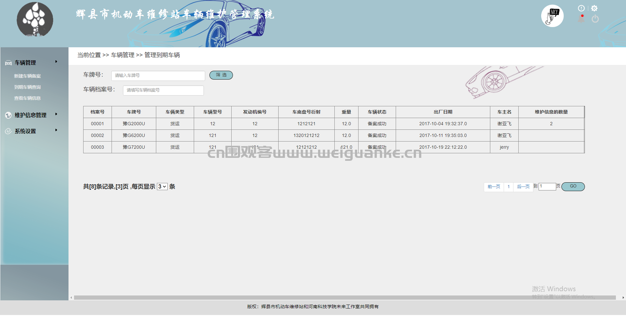Screen dimensions: 626x316
Task: Click the globe icon beside 维护信息管理
Action: tap(8, 115)
